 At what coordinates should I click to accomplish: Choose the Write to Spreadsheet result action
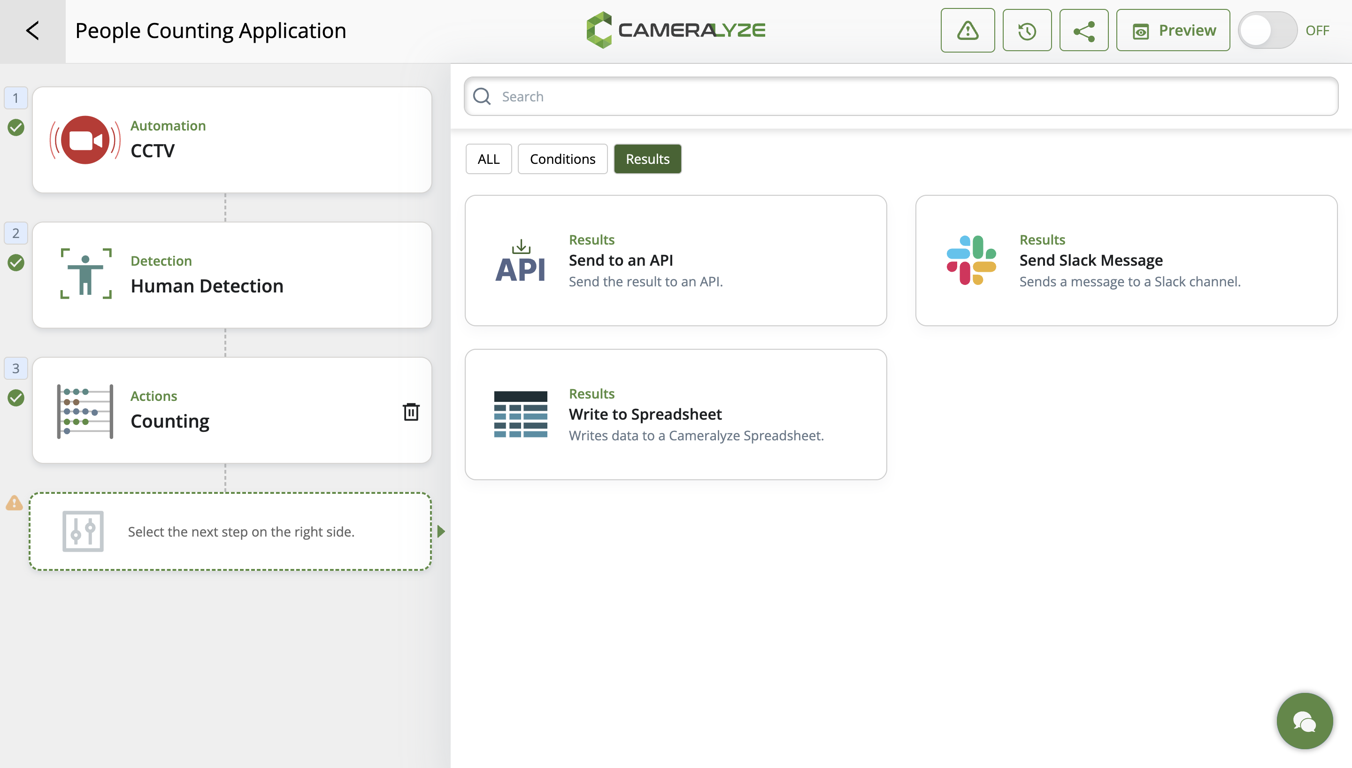676,414
